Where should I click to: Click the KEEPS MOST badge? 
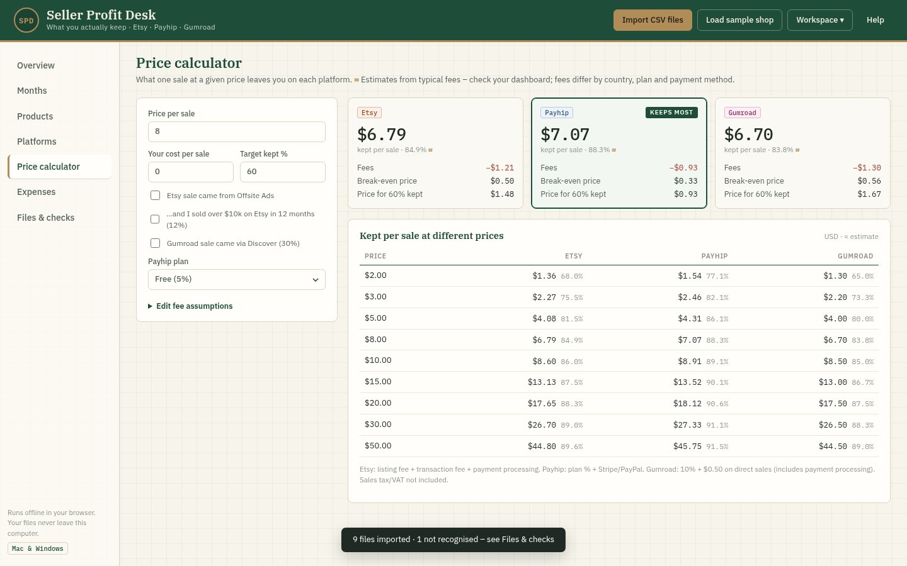coord(671,113)
